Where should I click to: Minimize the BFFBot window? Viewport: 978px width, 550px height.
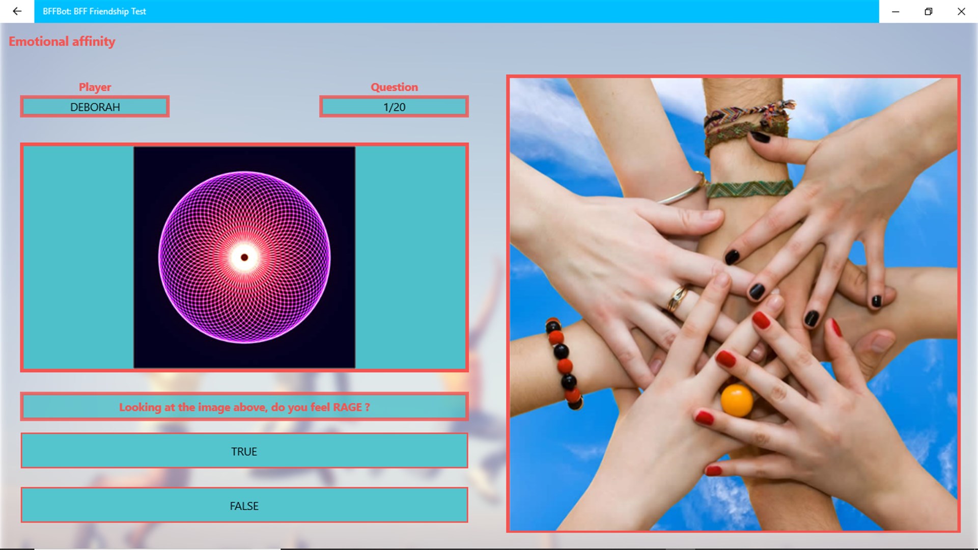click(x=896, y=11)
